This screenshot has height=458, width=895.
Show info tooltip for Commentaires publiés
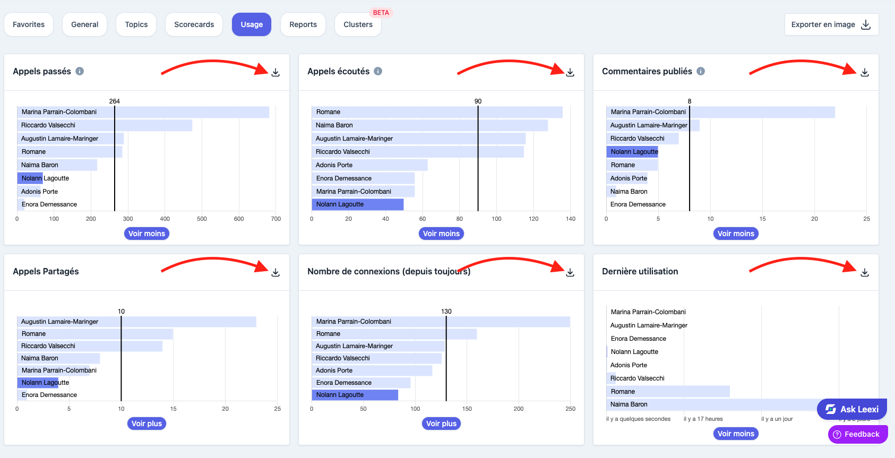pos(701,71)
